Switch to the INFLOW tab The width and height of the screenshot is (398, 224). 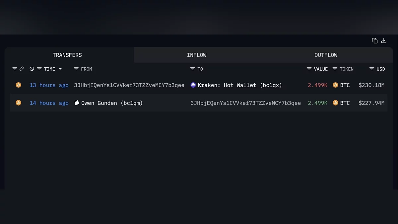point(196,55)
